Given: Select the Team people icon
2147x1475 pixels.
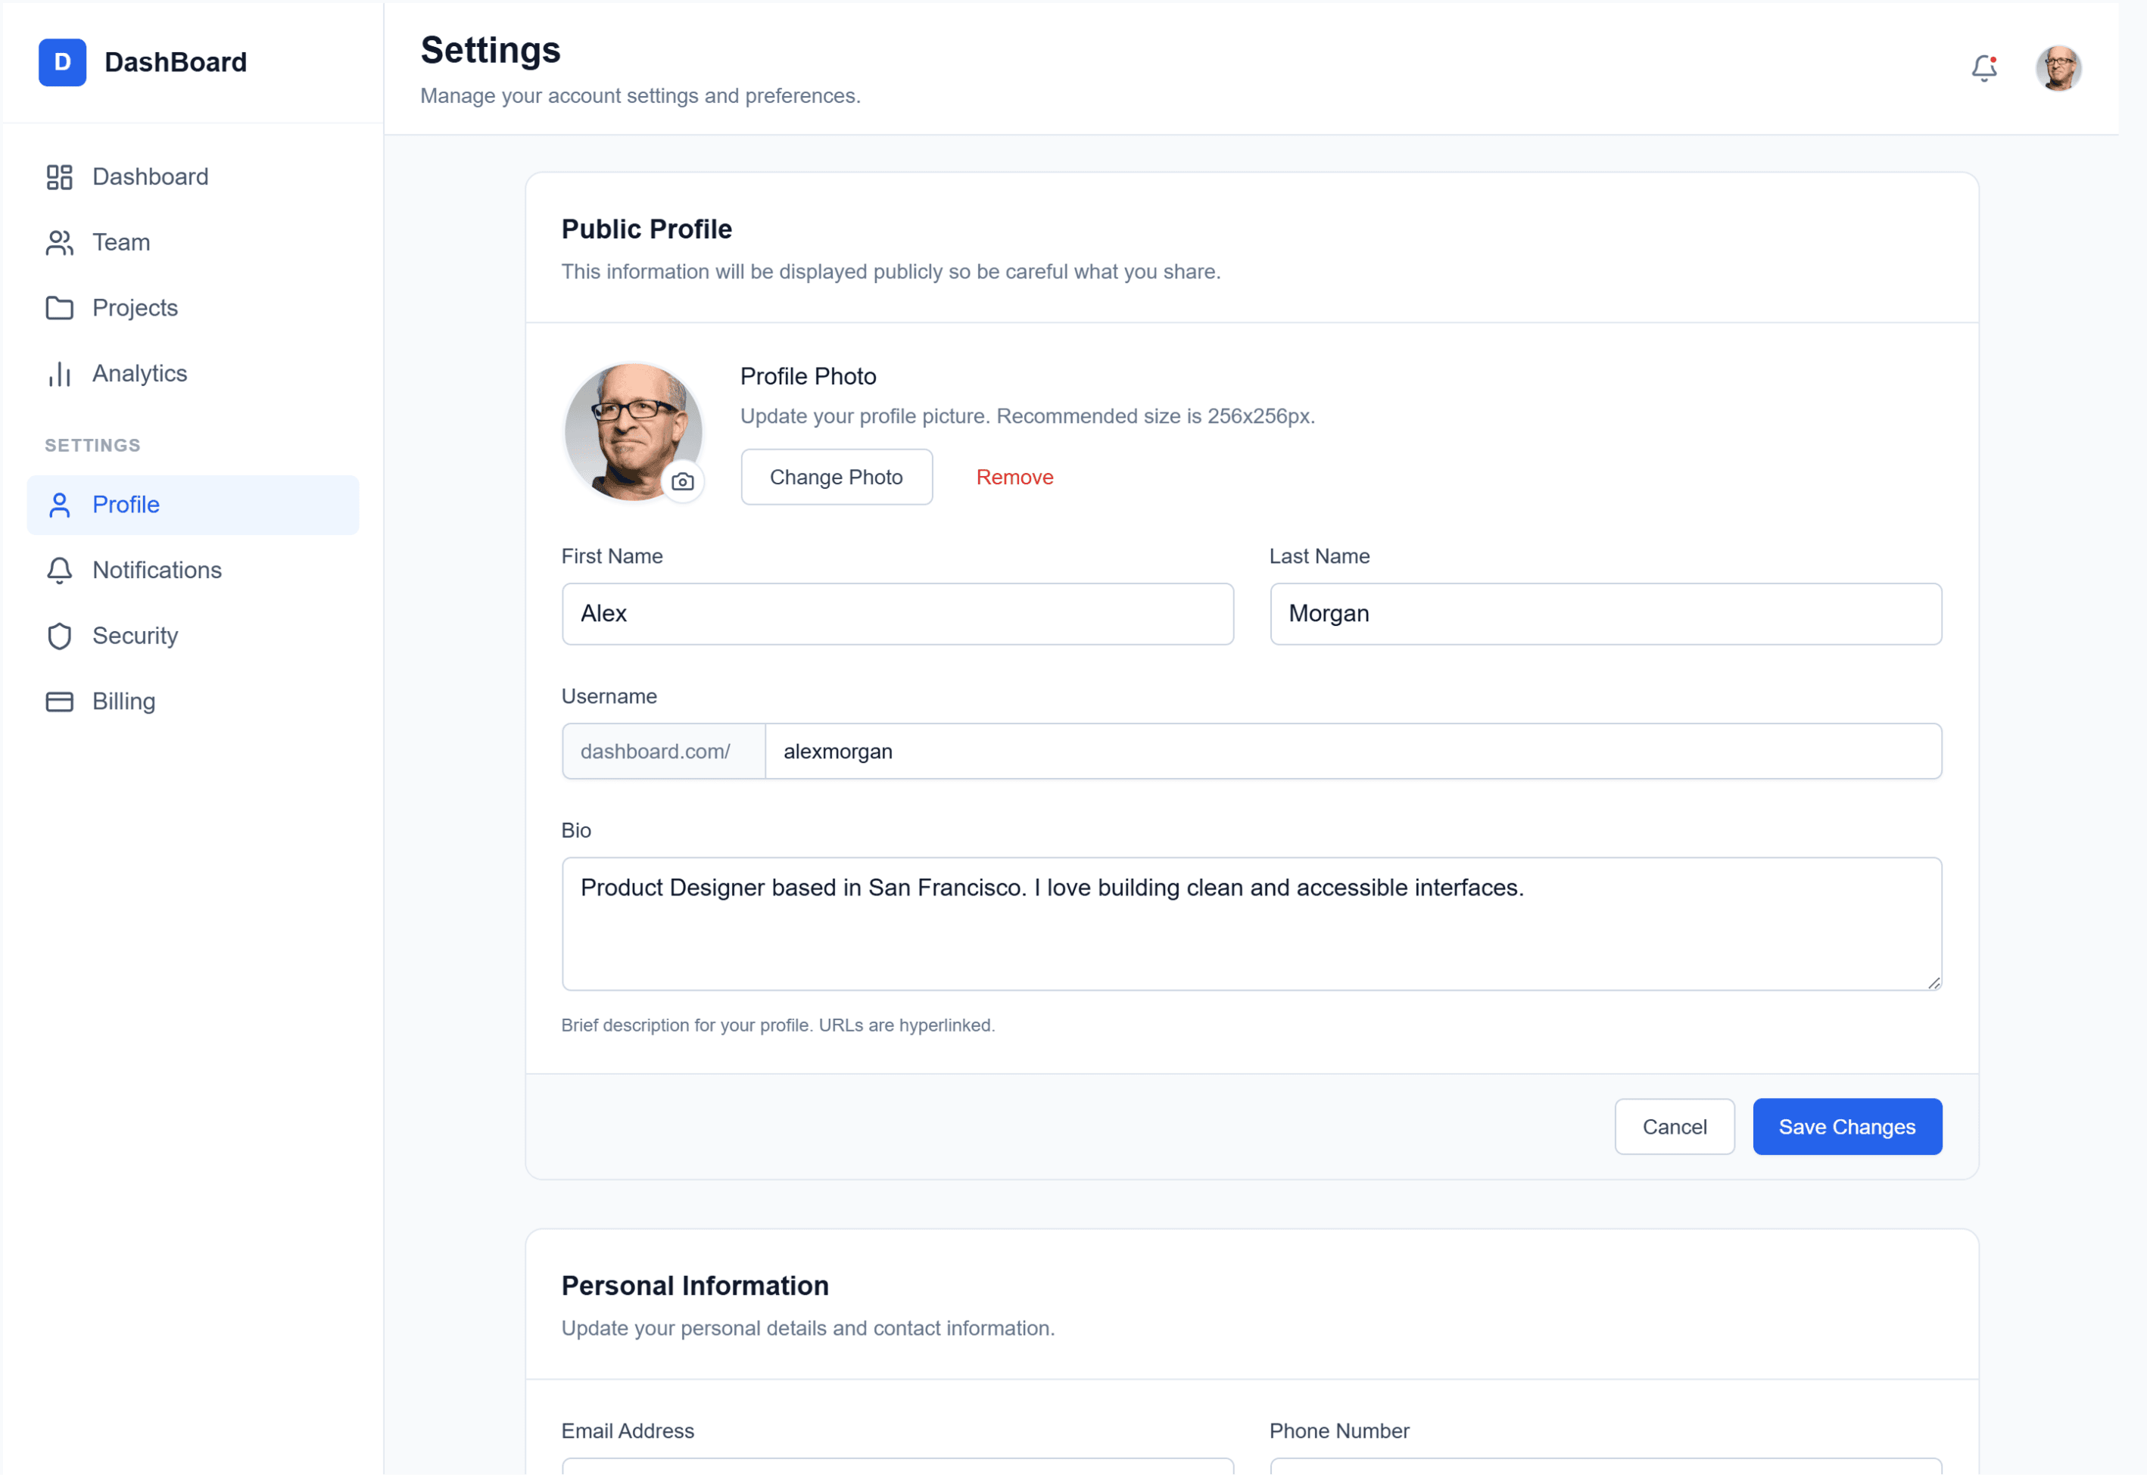Looking at the screenshot, I should [59, 242].
